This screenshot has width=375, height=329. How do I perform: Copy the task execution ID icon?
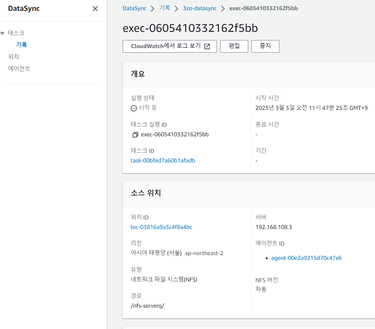coord(135,135)
